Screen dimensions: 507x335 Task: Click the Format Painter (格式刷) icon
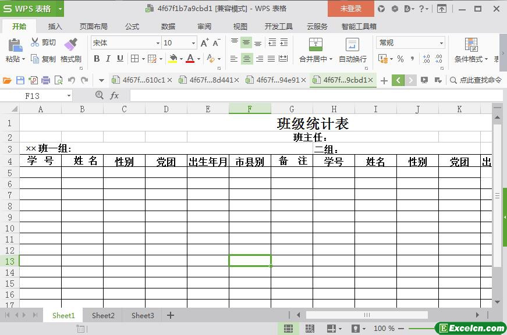pos(70,45)
